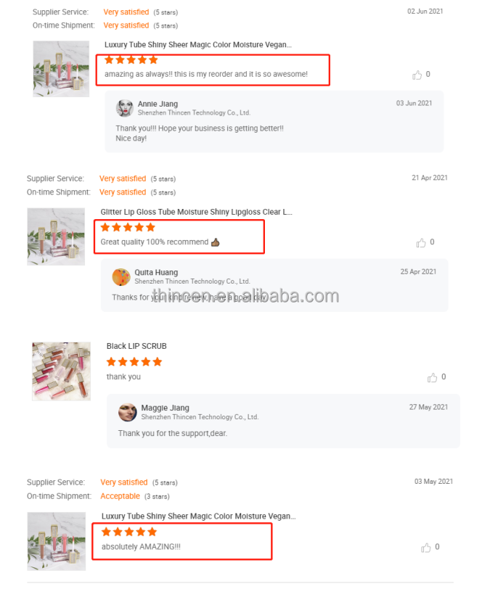Click thumbs-up on 'absolutely AMAZING!!!' review
This screenshot has width=490, height=589.
[425, 548]
